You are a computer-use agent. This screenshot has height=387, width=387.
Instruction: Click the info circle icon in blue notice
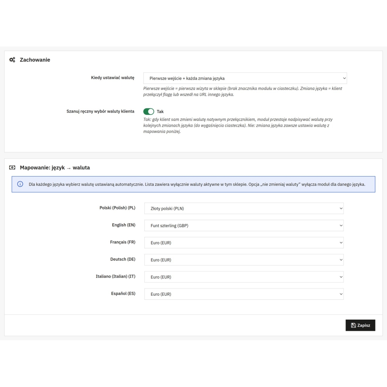coord(20,184)
